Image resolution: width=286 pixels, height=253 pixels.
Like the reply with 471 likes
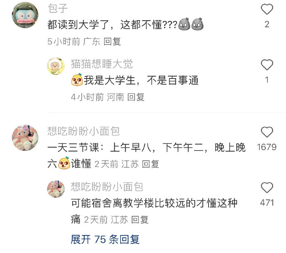point(267,188)
